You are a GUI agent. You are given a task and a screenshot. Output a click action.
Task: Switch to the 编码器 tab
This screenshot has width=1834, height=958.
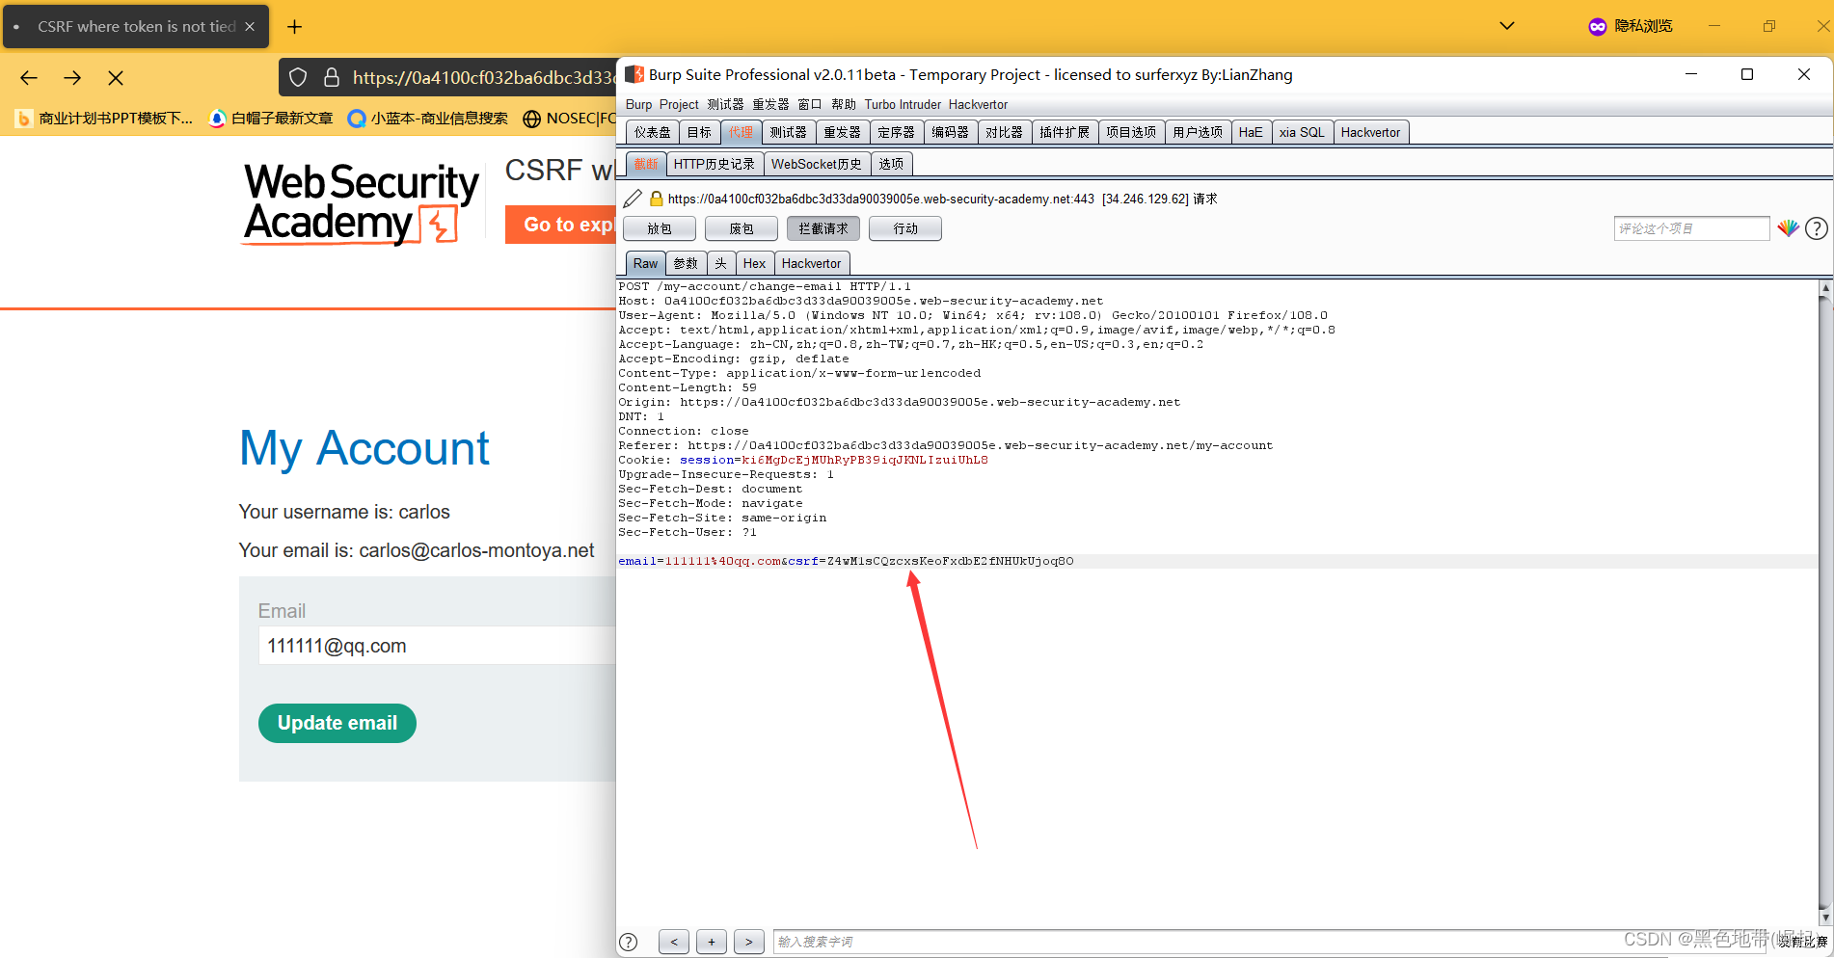pos(951,132)
